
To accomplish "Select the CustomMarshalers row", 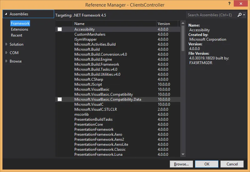I will point(118,34).
